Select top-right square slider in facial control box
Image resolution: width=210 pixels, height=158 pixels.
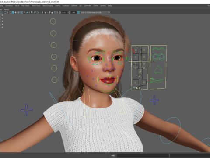pyautogui.click(x=144, y=50)
